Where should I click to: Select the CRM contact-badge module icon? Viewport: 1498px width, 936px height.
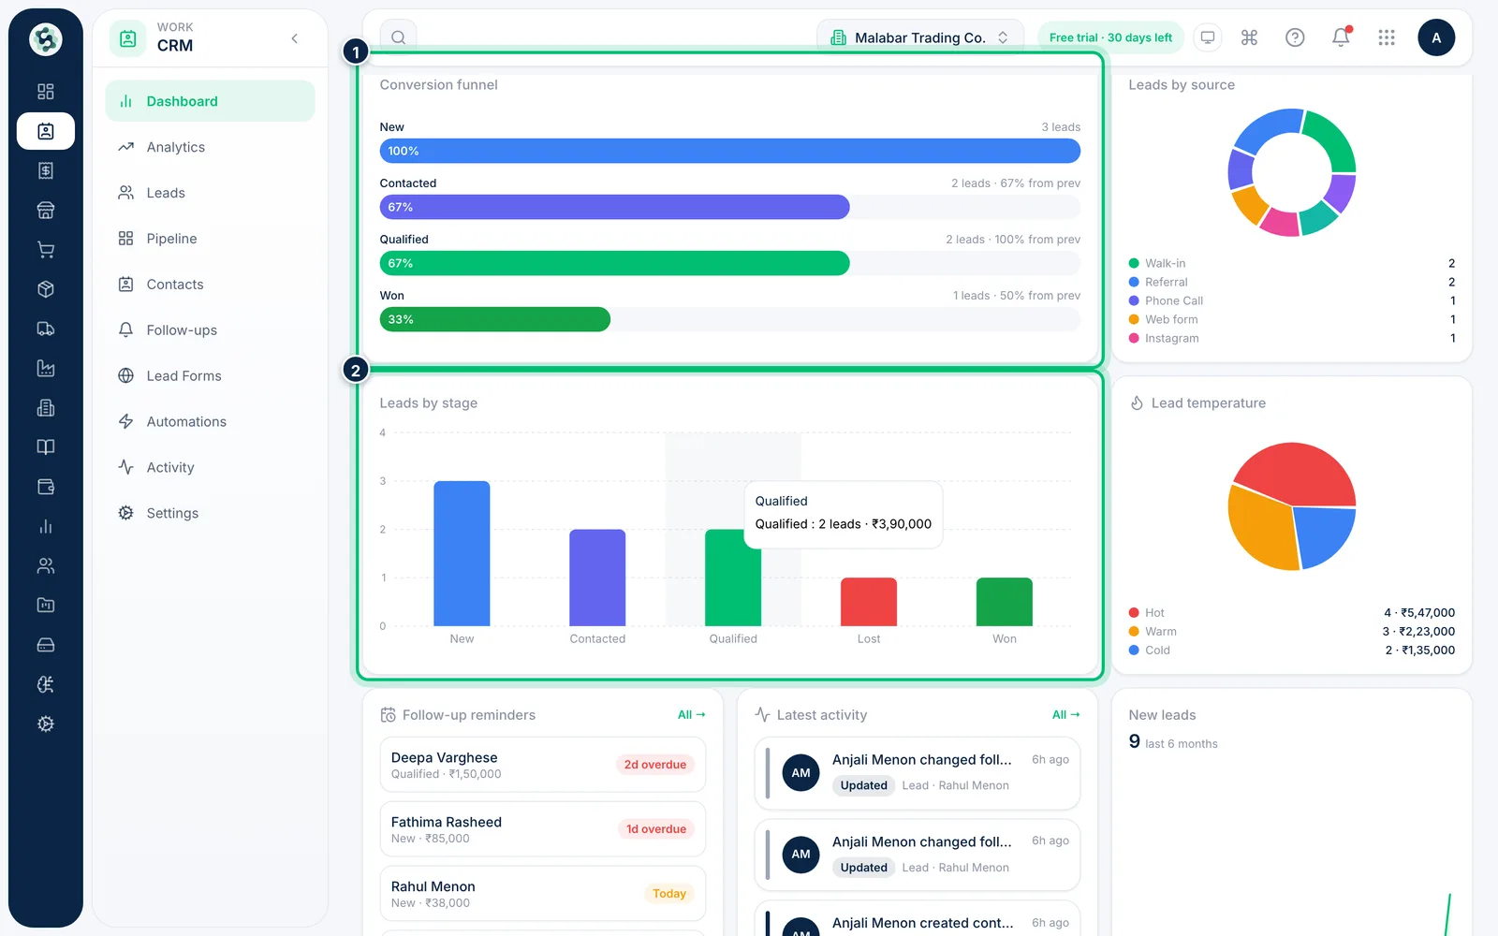coord(45,131)
